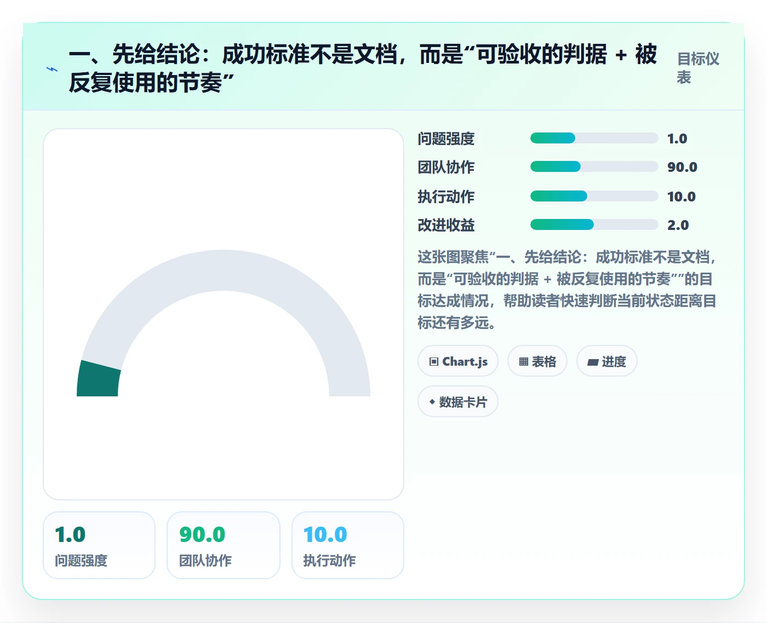Click the dark green segment of the gauge
This screenshot has height=623, width=767.
point(99,379)
